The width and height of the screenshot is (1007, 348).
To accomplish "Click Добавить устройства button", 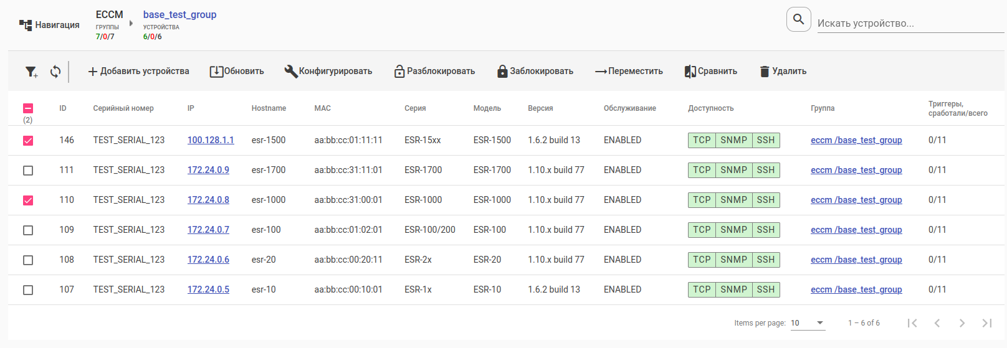I will (x=138, y=72).
